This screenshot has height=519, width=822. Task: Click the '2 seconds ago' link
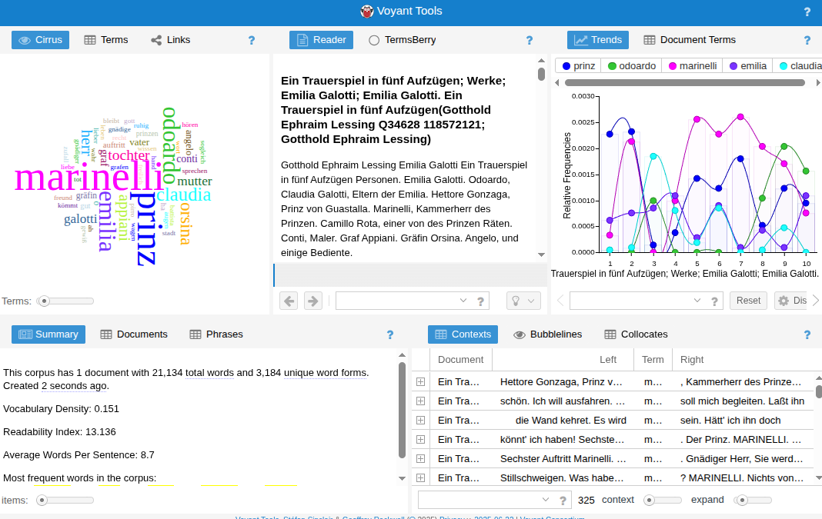click(x=75, y=386)
